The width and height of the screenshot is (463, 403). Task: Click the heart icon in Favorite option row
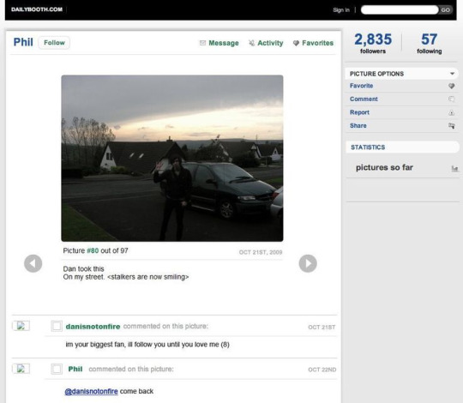(452, 86)
